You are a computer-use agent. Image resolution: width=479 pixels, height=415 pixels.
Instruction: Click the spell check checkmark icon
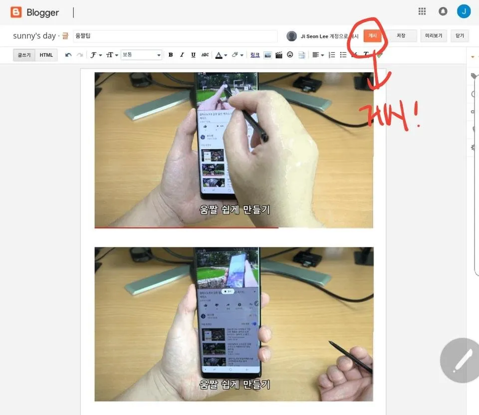379,55
